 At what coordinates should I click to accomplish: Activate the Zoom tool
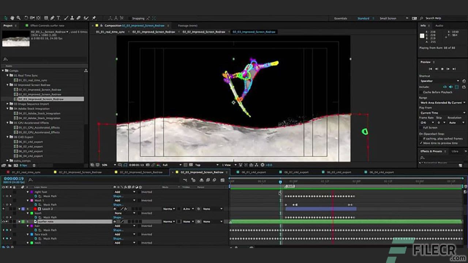[18, 18]
